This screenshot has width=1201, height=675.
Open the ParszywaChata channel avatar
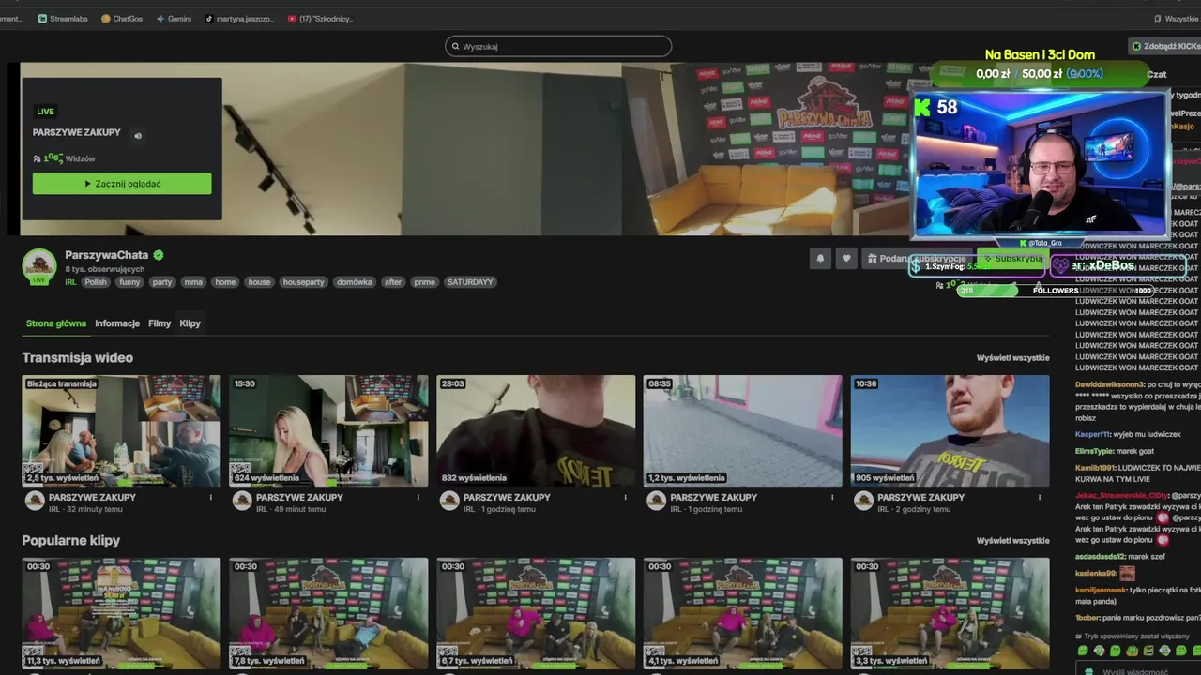pyautogui.click(x=39, y=266)
